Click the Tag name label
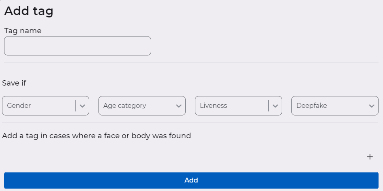This screenshot has height=191, width=383. point(23,30)
